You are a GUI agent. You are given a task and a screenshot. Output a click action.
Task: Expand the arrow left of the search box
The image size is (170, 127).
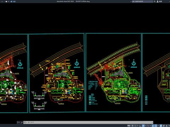click(x=131, y=1)
